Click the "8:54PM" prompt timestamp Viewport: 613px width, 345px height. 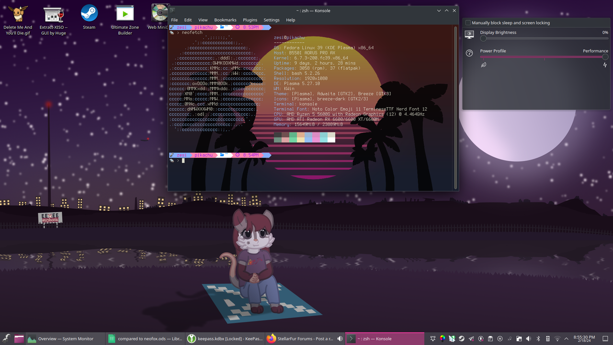click(x=250, y=155)
